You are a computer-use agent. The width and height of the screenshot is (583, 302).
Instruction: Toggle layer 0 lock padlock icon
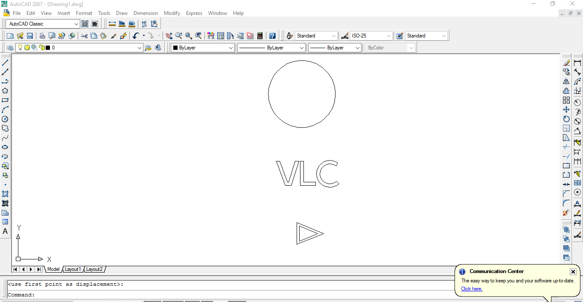(41, 48)
